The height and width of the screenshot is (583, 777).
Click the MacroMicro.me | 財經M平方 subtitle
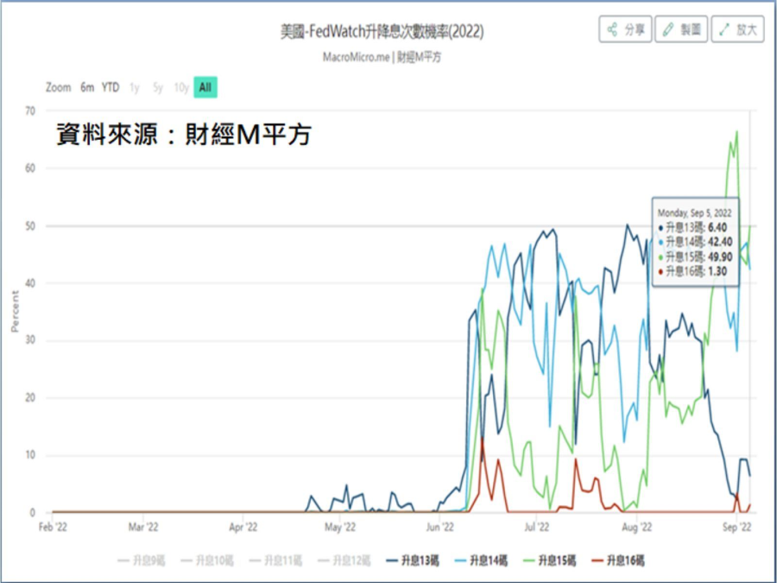[x=382, y=57]
